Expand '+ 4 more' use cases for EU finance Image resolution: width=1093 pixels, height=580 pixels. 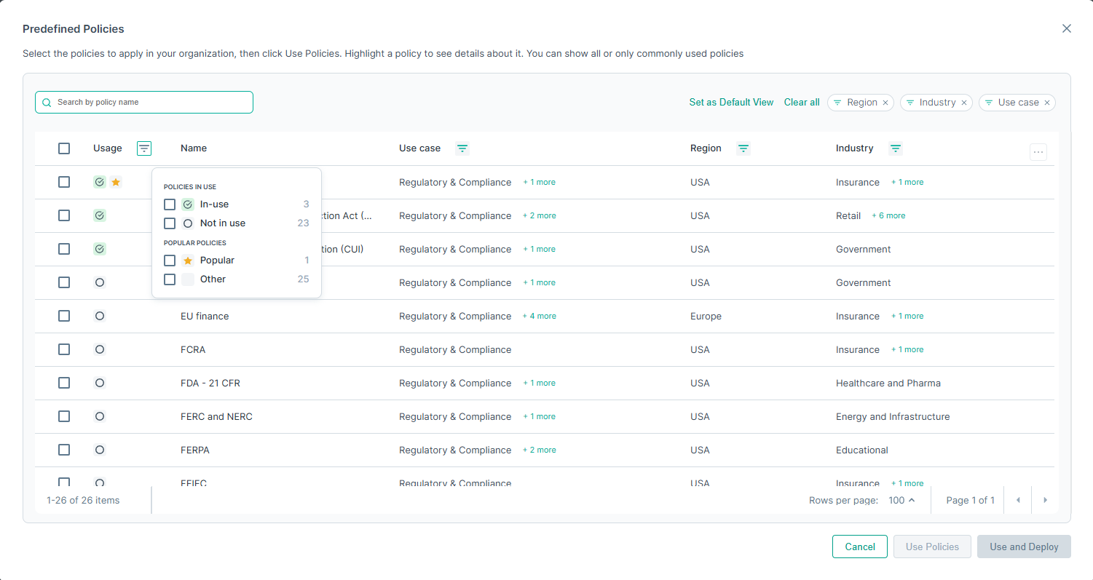(x=540, y=316)
